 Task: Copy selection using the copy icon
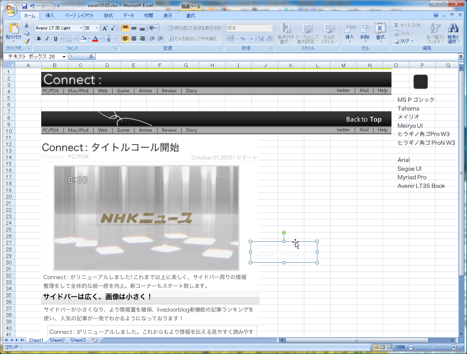[27, 33]
